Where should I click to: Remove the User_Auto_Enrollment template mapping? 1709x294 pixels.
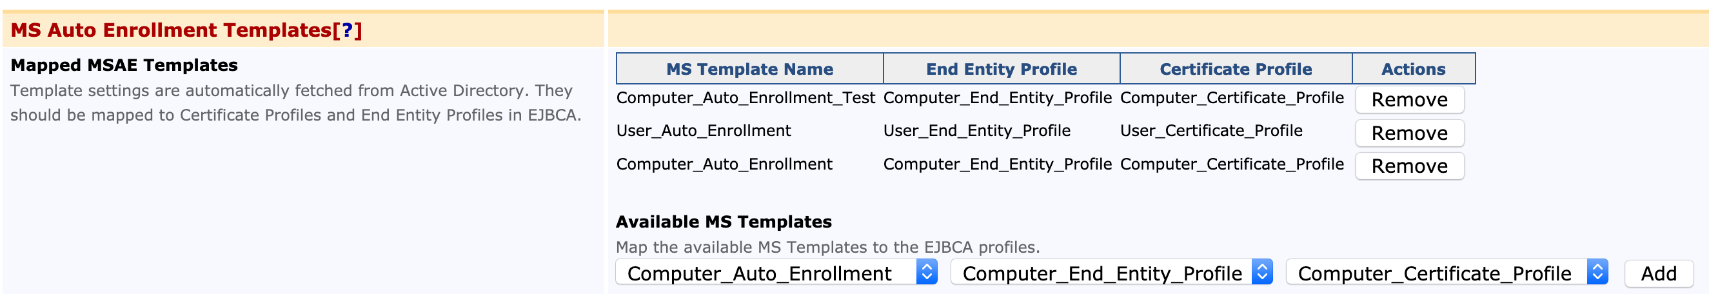(1408, 133)
